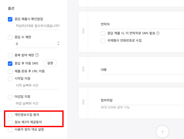The height and width of the screenshot is (139, 184).
Task: Check 국제형식 전화번호로 수집 option
Action: pyautogui.click(x=103, y=41)
